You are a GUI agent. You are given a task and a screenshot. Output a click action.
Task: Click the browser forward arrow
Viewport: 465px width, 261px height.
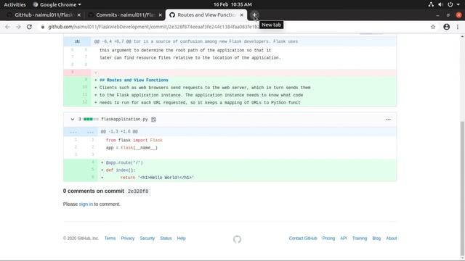click(x=18, y=27)
